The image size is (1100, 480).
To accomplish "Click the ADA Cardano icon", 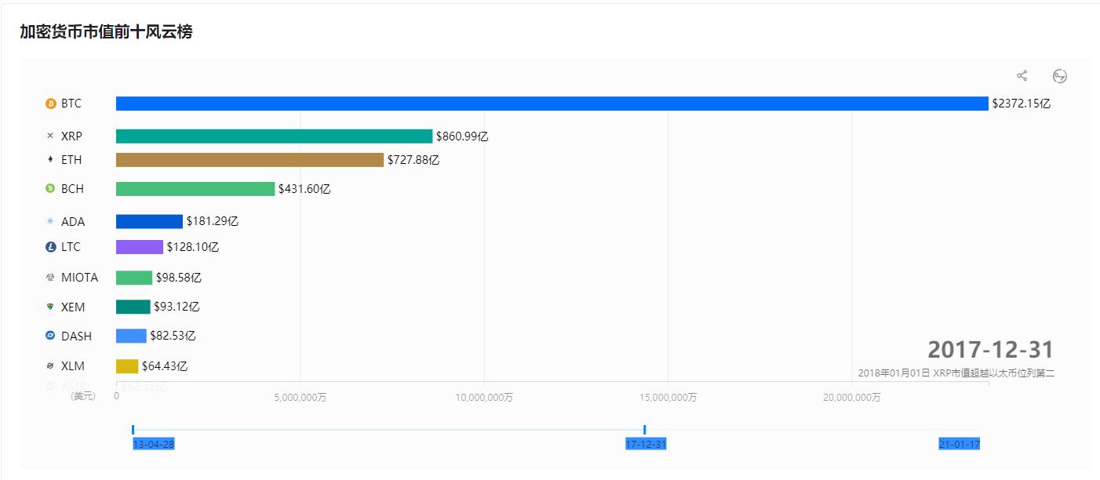I will pos(51,222).
